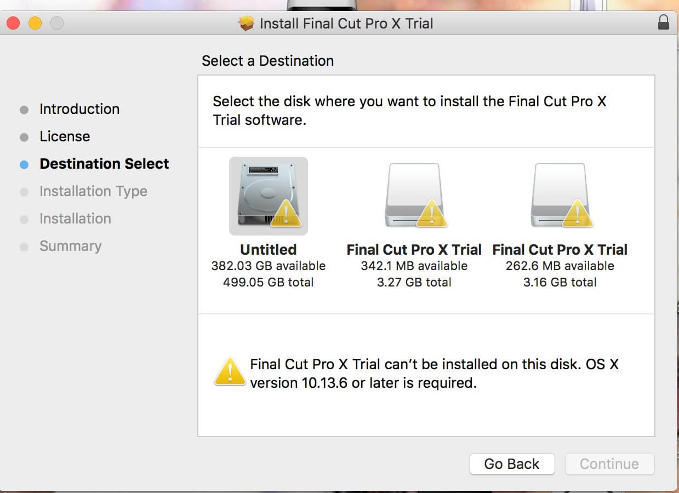Jump to the Summary step
This screenshot has width=679, height=493.
pos(70,246)
